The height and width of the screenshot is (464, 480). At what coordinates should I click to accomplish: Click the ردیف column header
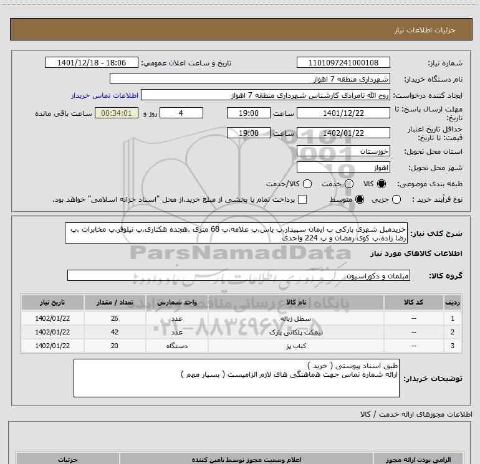point(453,303)
